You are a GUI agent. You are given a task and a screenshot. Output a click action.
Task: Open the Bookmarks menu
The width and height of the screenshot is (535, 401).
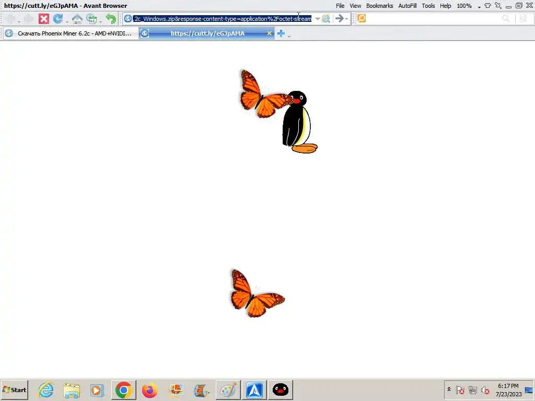(x=379, y=6)
